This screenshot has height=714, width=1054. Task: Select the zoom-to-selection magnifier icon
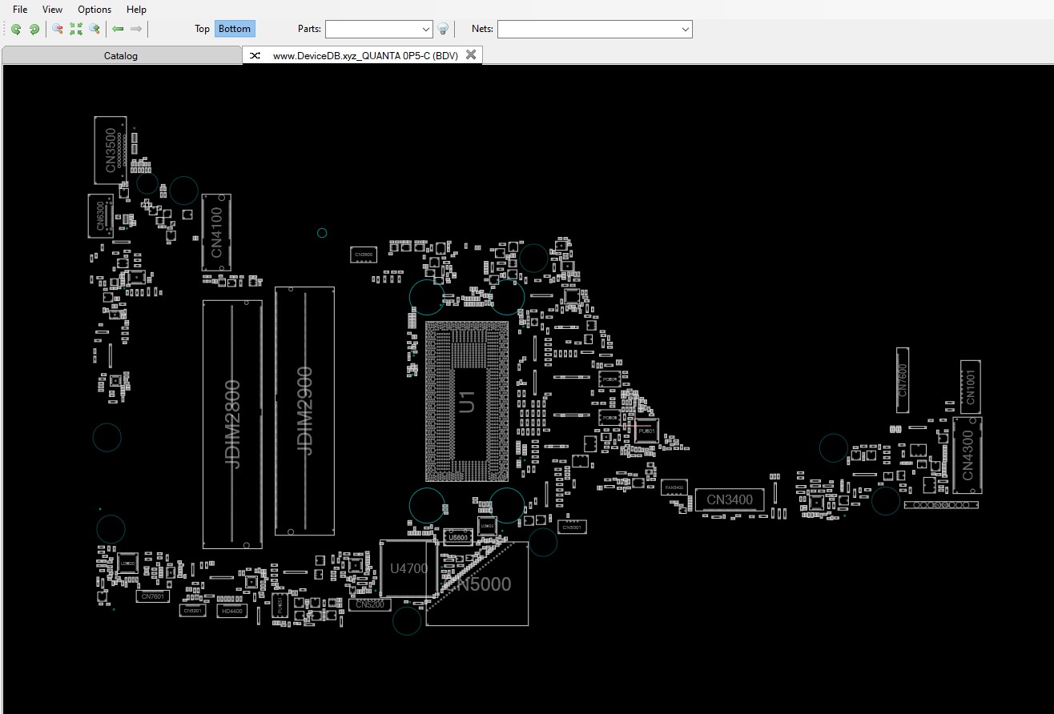click(95, 29)
